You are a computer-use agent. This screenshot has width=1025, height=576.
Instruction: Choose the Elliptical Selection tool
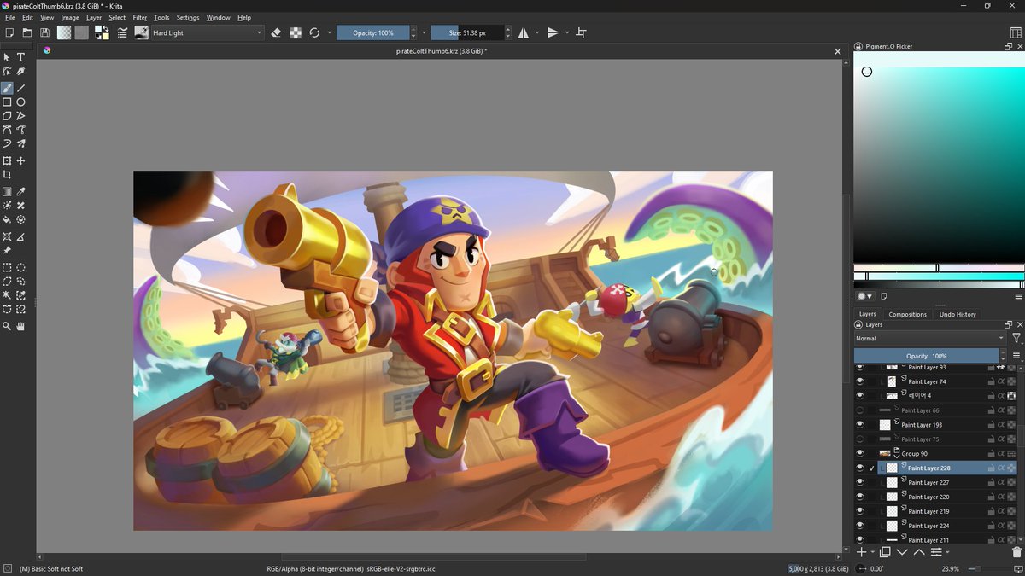tap(21, 267)
